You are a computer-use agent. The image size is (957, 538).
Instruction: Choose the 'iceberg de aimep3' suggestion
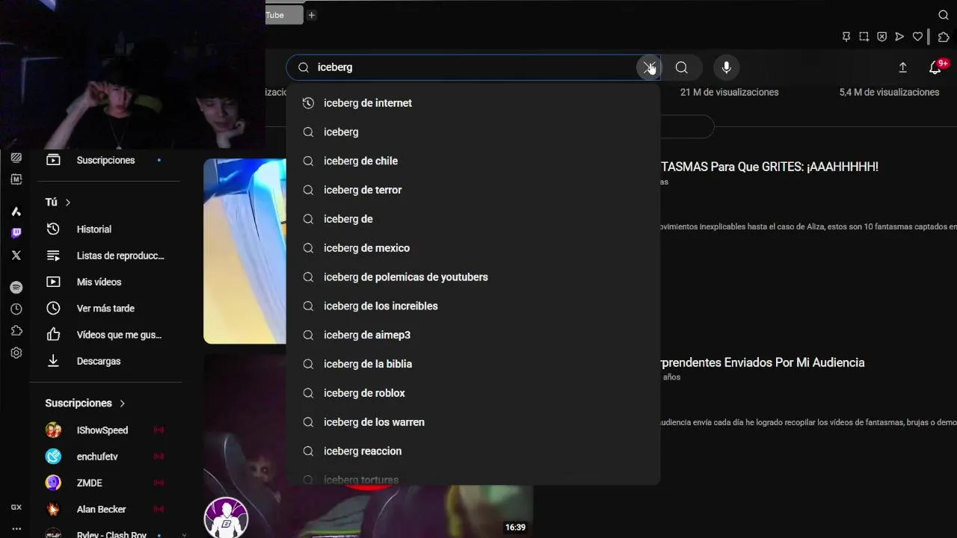473,335
